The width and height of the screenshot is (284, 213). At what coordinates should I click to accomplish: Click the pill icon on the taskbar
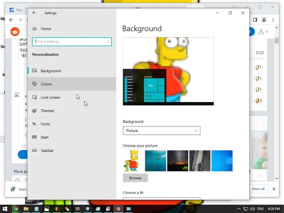[67, 209]
